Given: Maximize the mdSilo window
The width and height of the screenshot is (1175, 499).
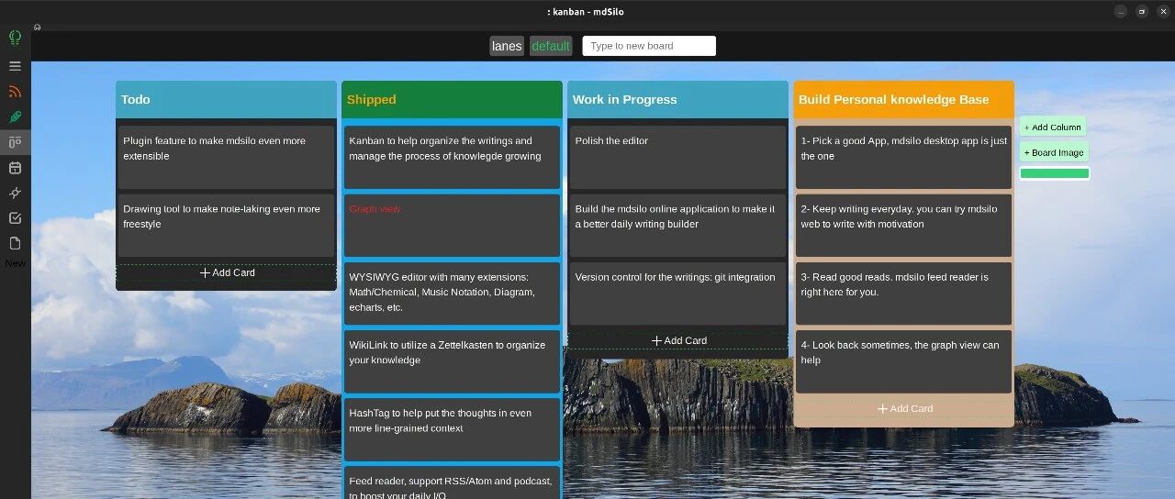Looking at the screenshot, I should click(x=1142, y=12).
